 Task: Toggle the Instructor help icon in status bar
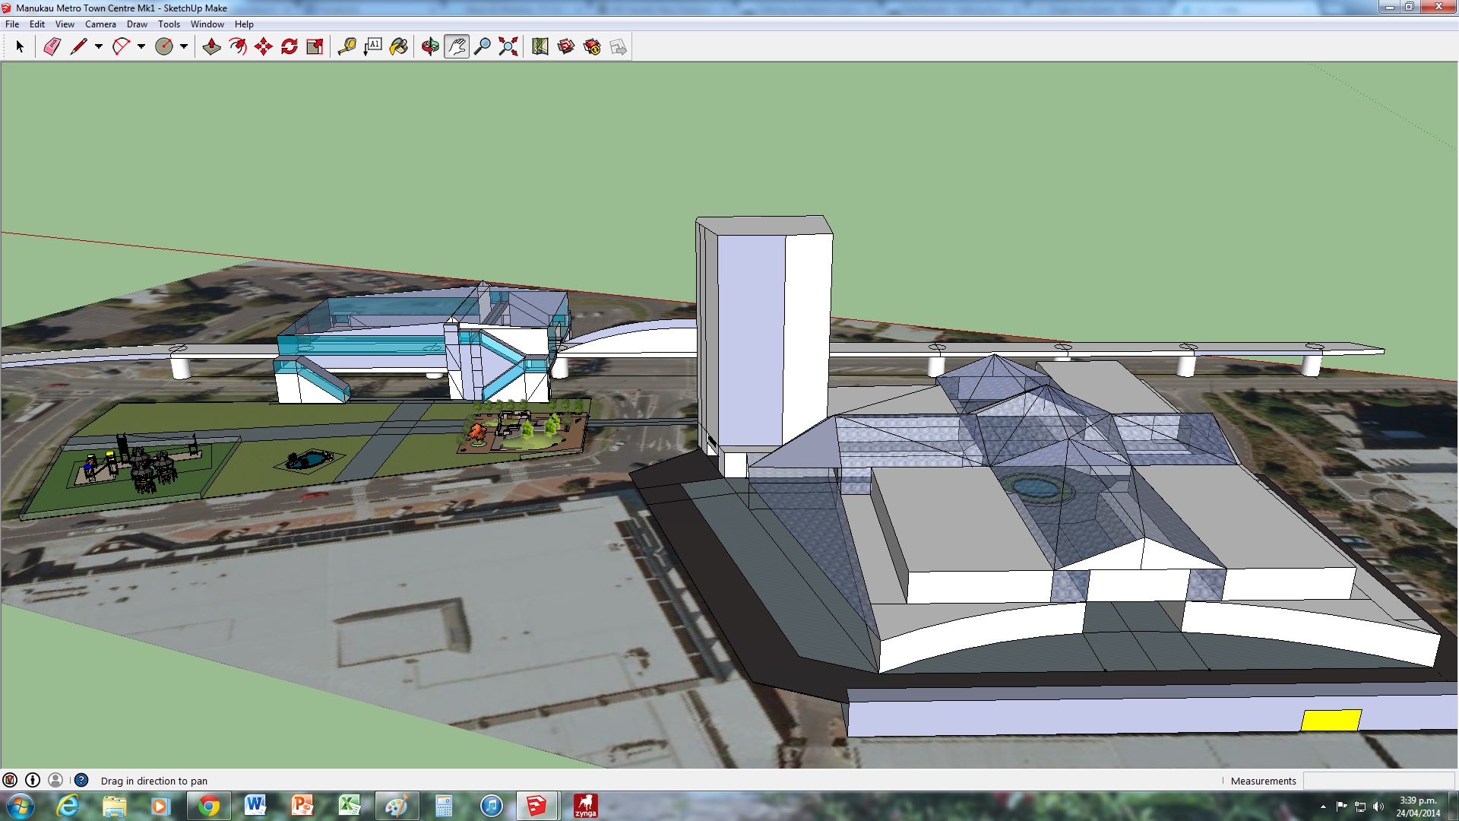tap(81, 781)
